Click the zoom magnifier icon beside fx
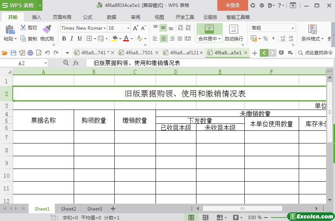This screenshot has height=221, width=335. pos(66,62)
